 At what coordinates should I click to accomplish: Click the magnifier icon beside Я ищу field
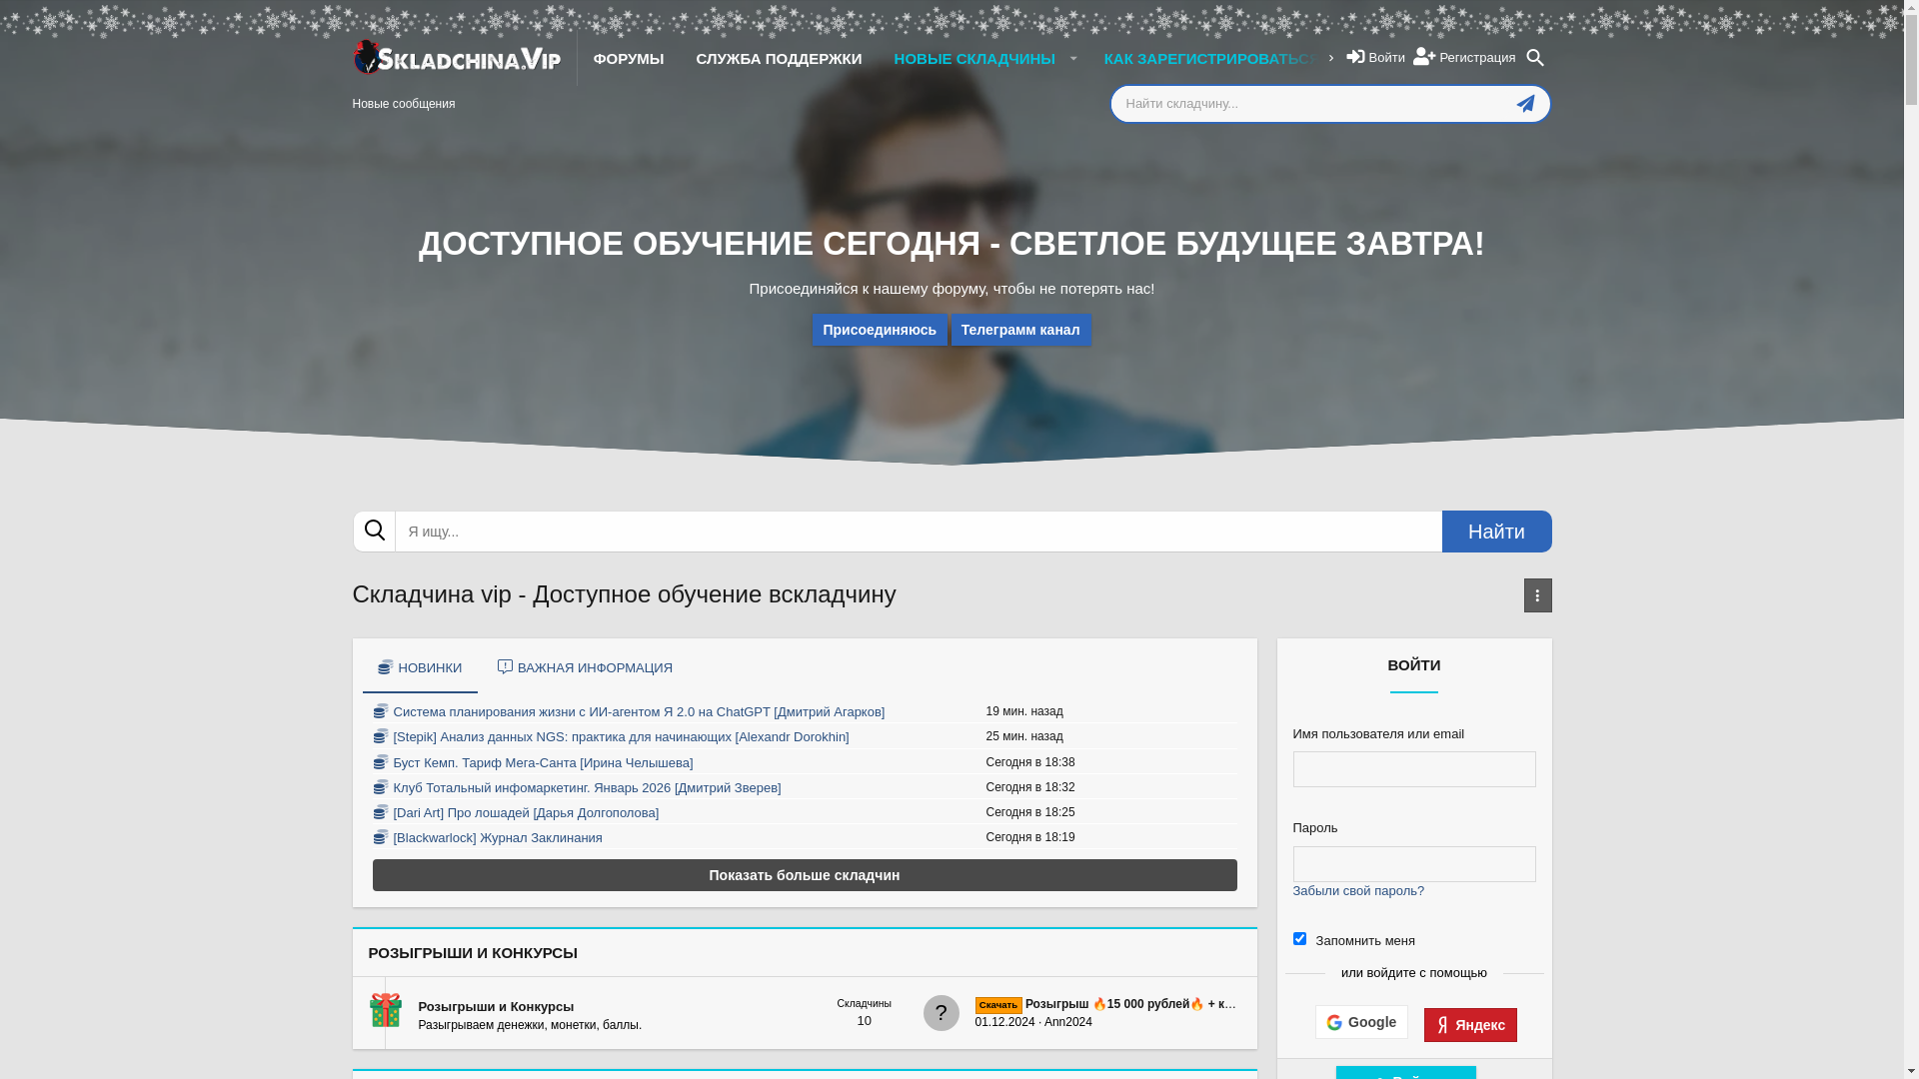click(374, 532)
